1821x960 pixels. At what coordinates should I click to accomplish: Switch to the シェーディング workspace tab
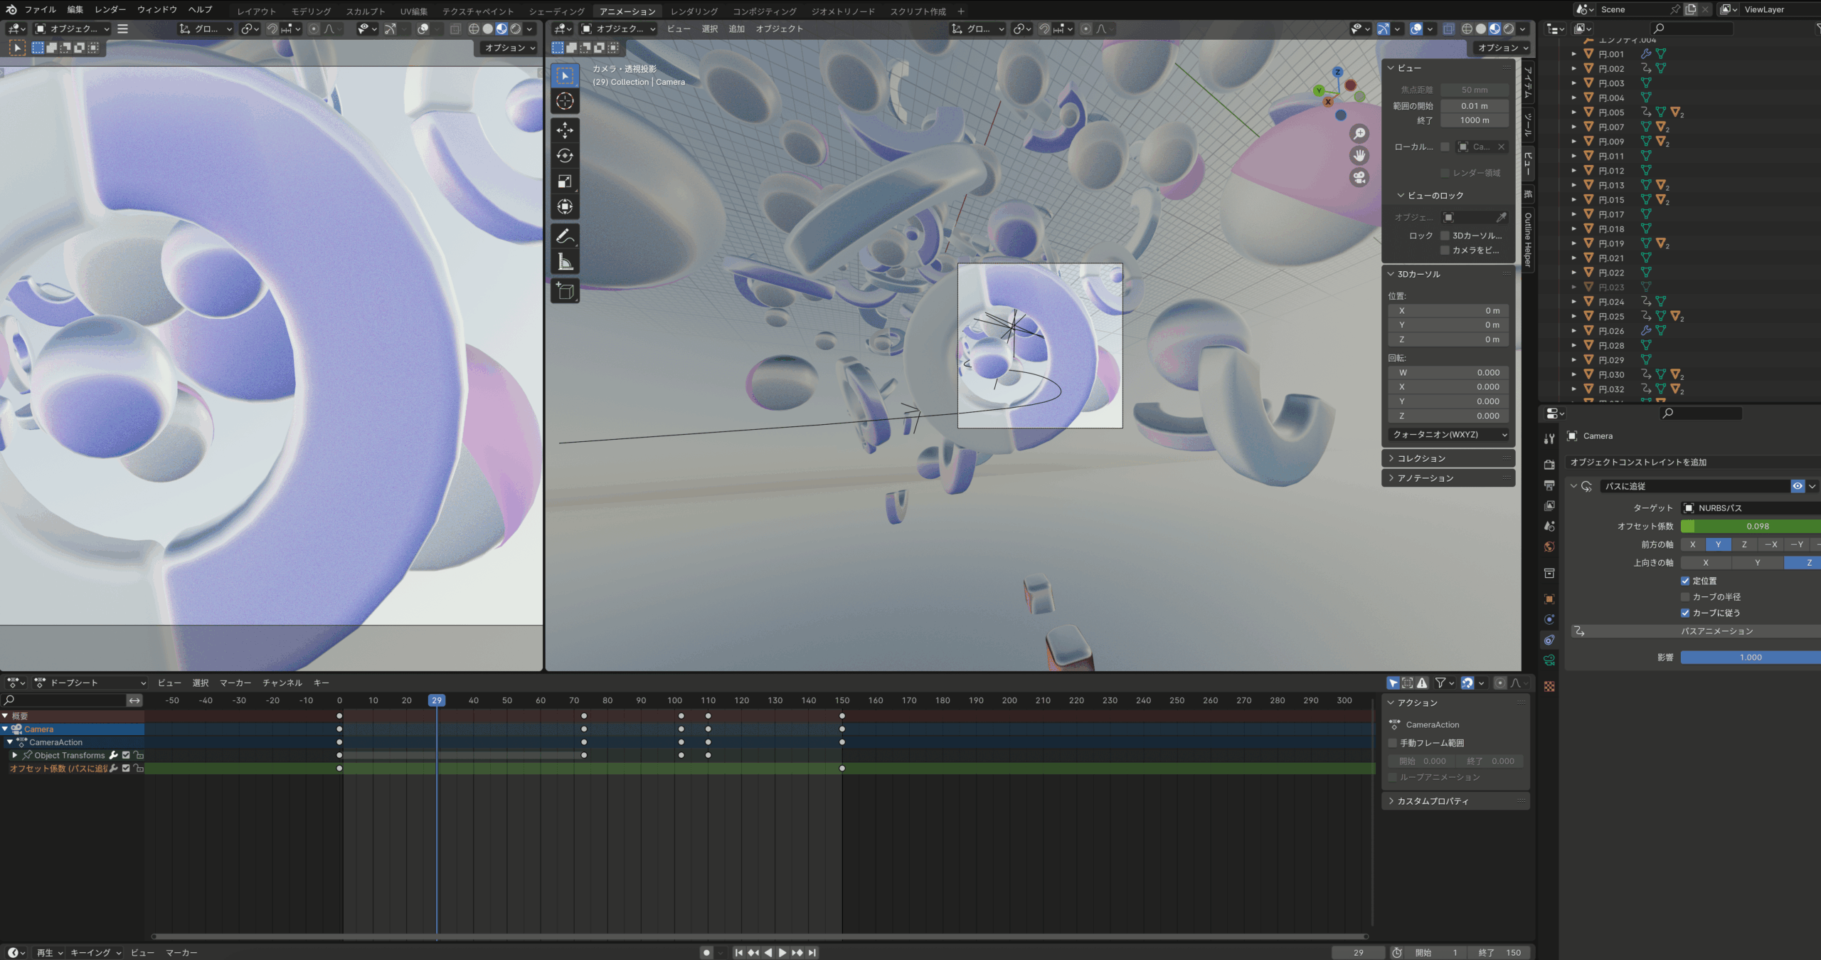(556, 11)
